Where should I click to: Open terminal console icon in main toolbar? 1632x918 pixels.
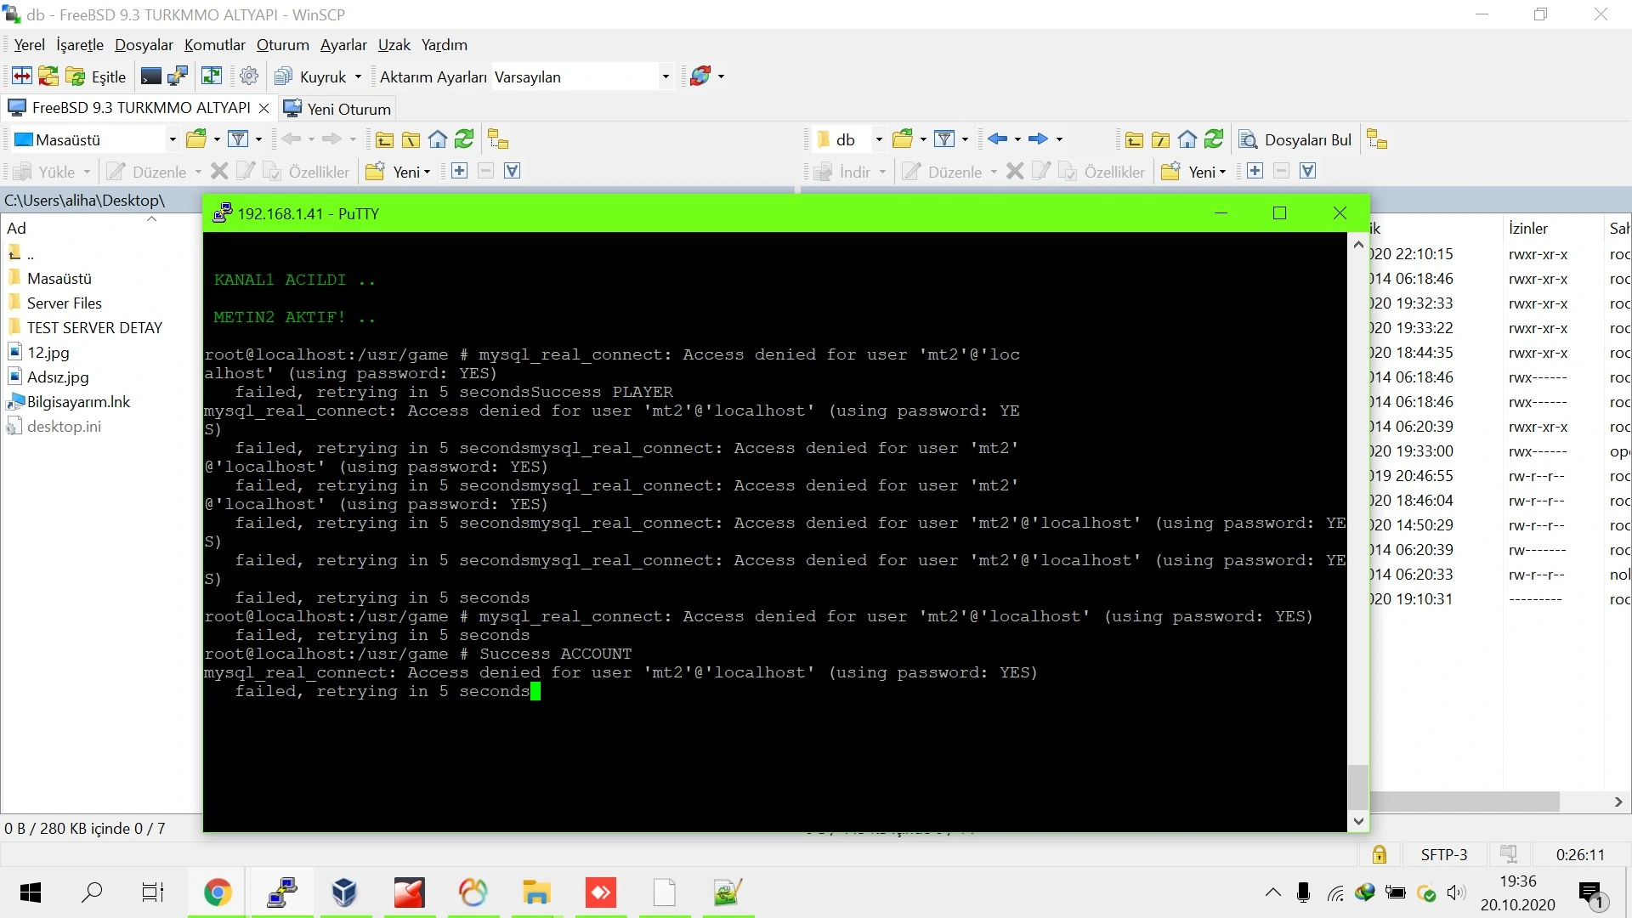(150, 76)
